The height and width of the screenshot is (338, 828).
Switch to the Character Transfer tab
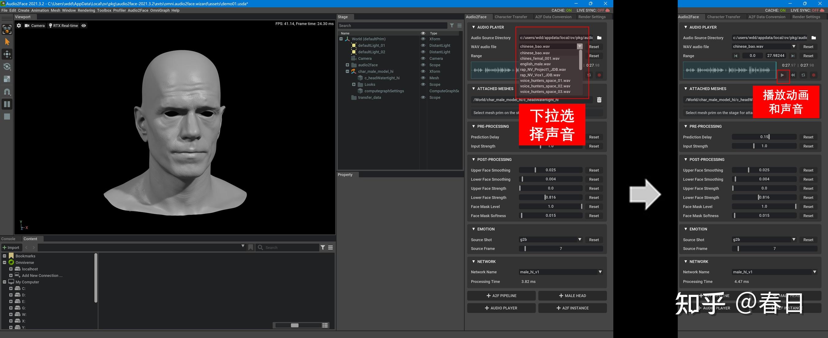coord(511,17)
